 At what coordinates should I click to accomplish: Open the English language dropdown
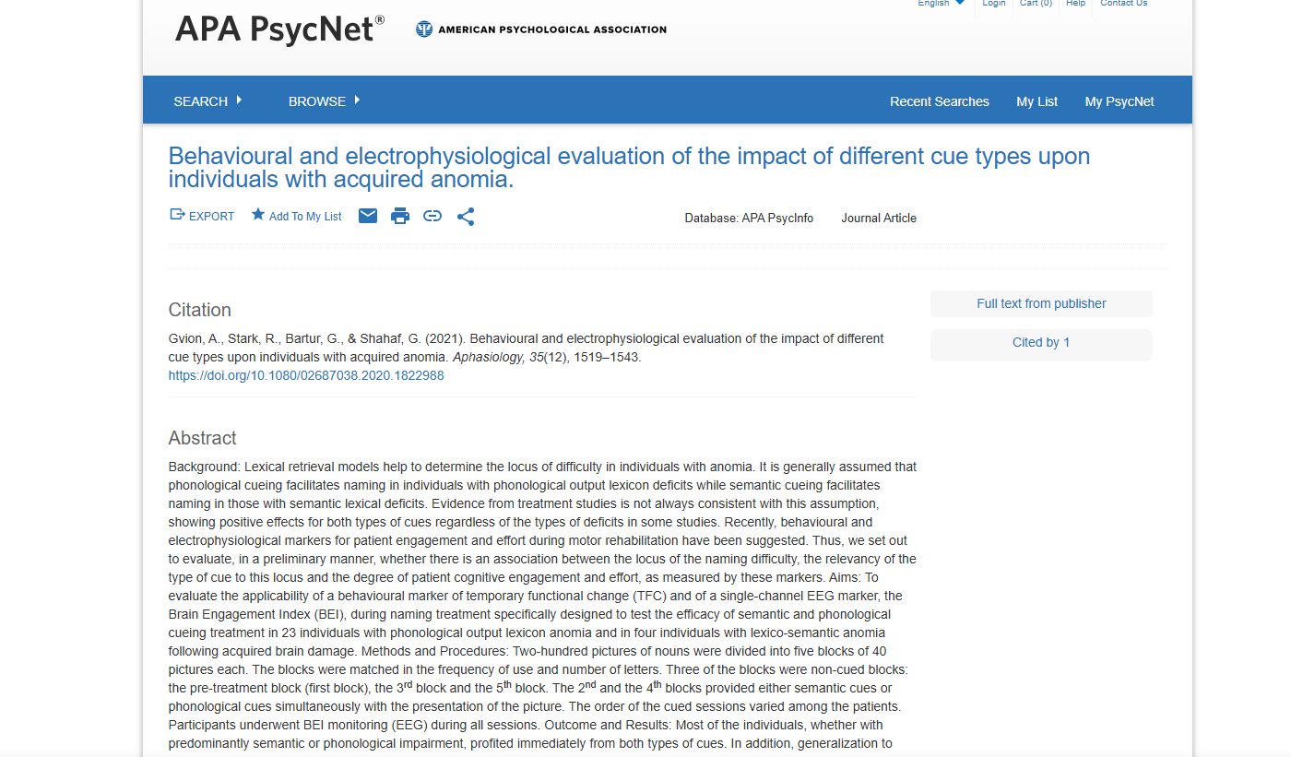tap(940, 4)
